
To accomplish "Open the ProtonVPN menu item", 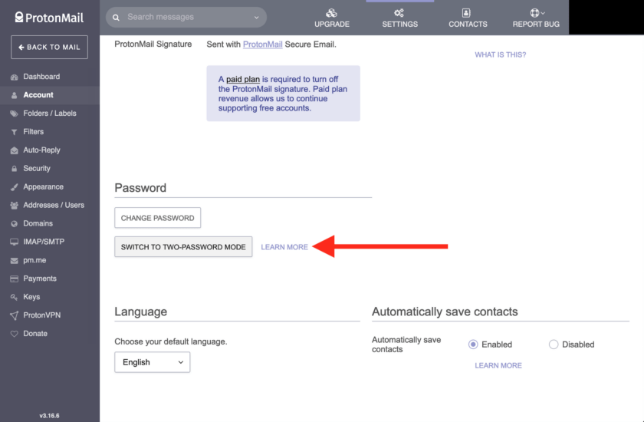I will pyautogui.click(x=42, y=315).
